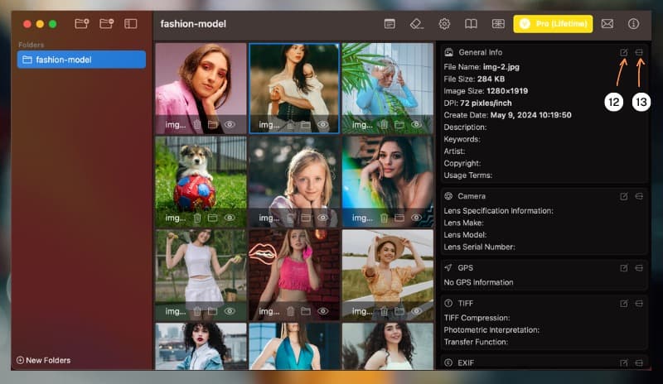Click the minus-box icon in TIFF section
Screen dimensions: 663x384
click(x=639, y=304)
